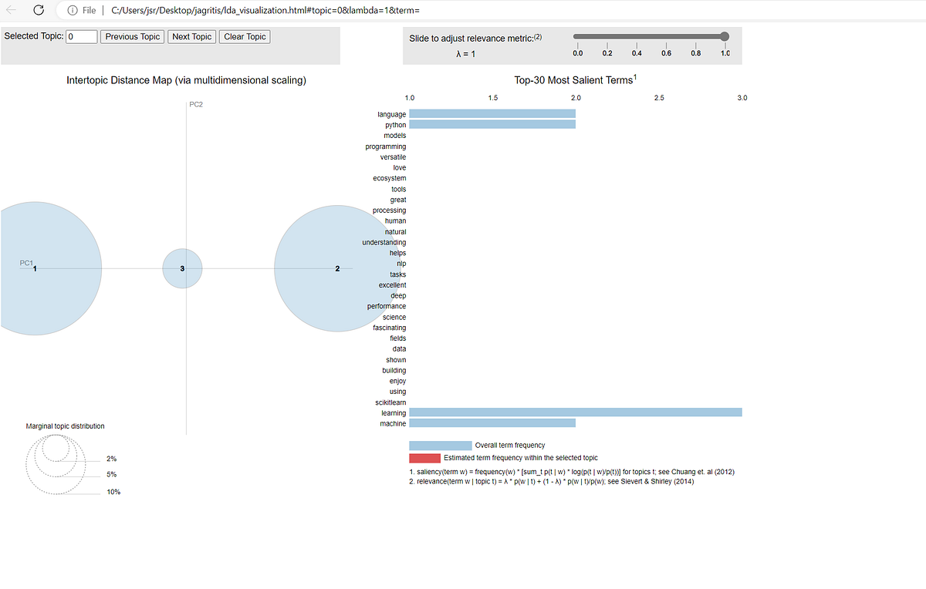The width and height of the screenshot is (926, 589).
Task: Click the 'language' term bar
Action: click(x=492, y=113)
